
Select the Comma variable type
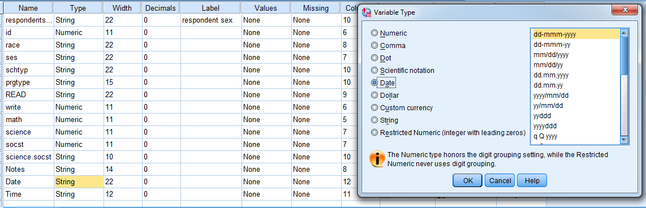click(x=374, y=46)
